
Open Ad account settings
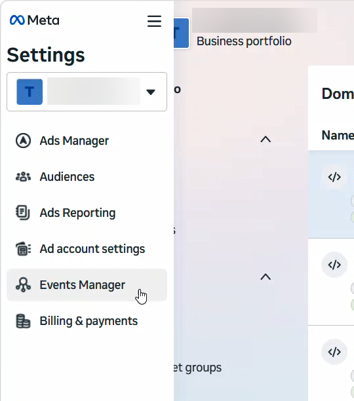pos(87,249)
